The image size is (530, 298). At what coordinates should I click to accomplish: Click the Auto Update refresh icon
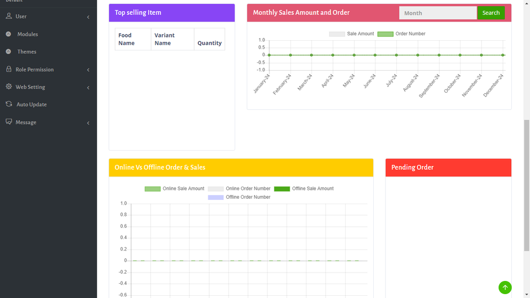(x=9, y=104)
